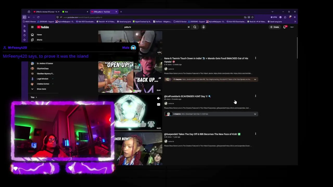The height and width of the screenshot is (187, 333).
Task: Open YouTube notifications bell
Action: click(285, 27)
